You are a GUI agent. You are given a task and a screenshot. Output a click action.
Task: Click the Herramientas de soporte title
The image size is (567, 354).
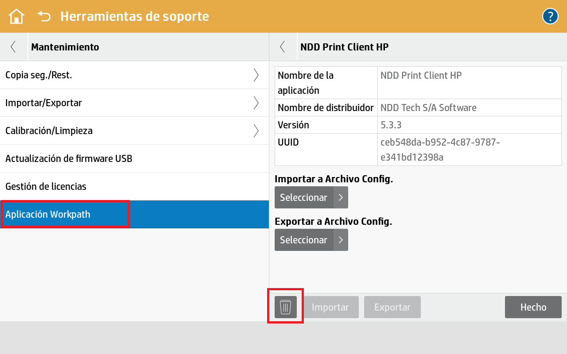pos(135,16)
